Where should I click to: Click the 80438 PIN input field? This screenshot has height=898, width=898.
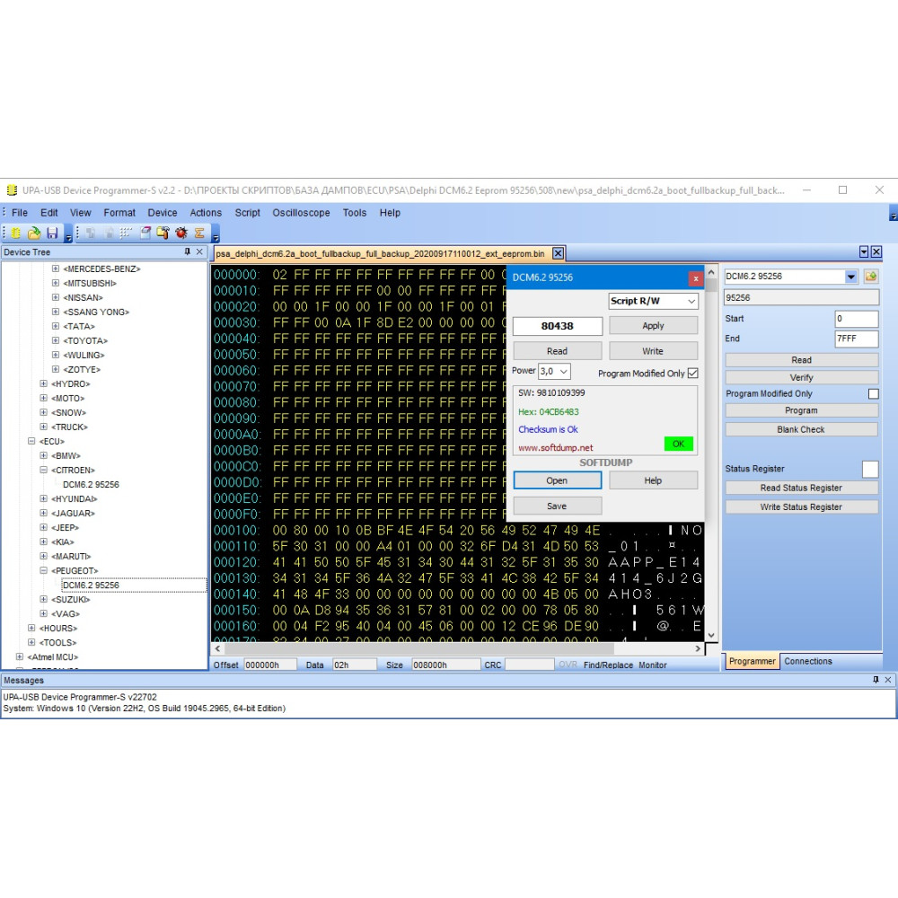(558, 326)
